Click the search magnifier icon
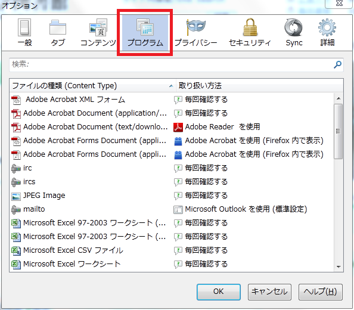The width and height of the screenshot is (354, 310). click(337, 65)
